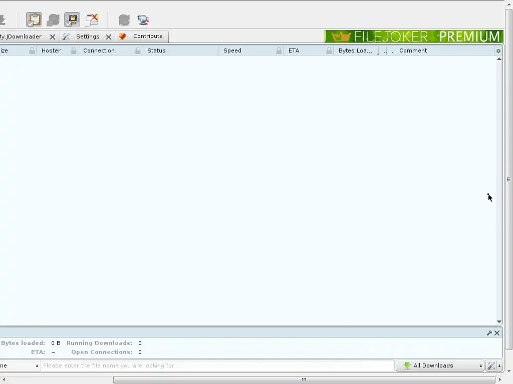This screenshot has width=513, height=384.
Task: Click the horizontal scrollbar thumb
Action: 304,379
